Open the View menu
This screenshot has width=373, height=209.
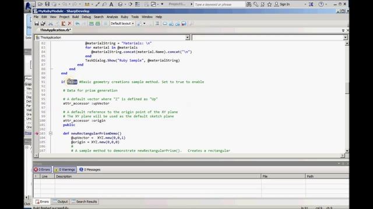pos(53,17)
